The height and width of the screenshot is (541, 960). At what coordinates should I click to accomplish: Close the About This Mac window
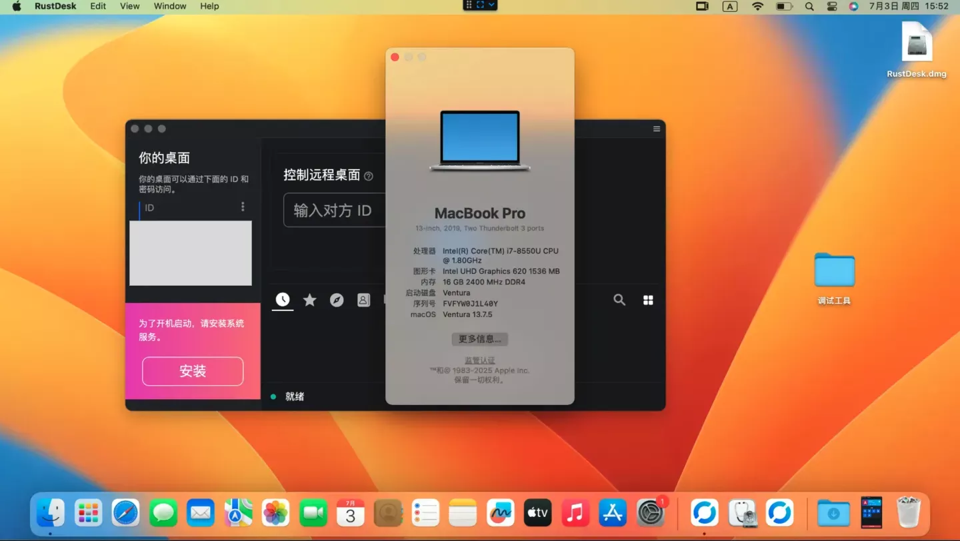tap(395, 57)
